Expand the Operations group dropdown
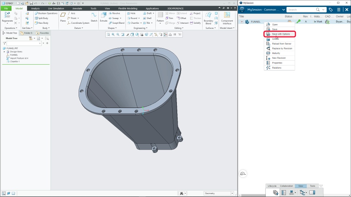This screenshot has height=197, width=351. tap(11, 28)
